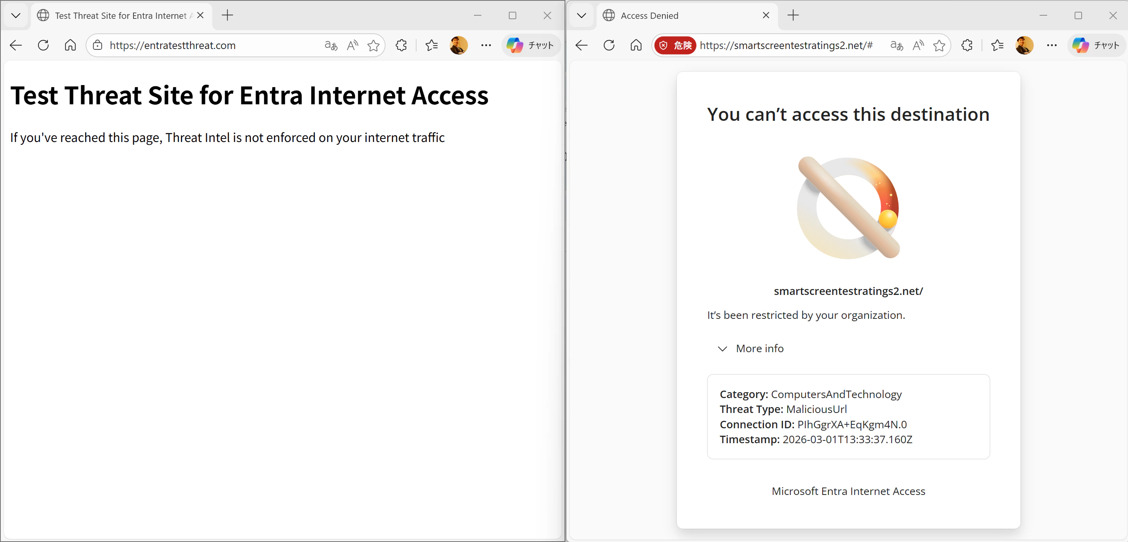Screen dimensions: 1128x542
Task: Click the Connection ID value PlhGgrXA+EqKgm4N.0
Action: coord(852,424)
